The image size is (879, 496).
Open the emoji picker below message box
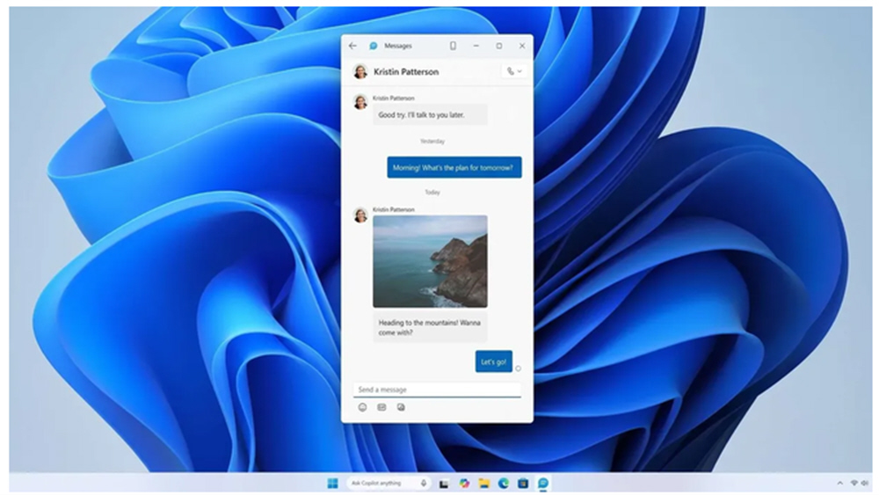click(363, 407)
